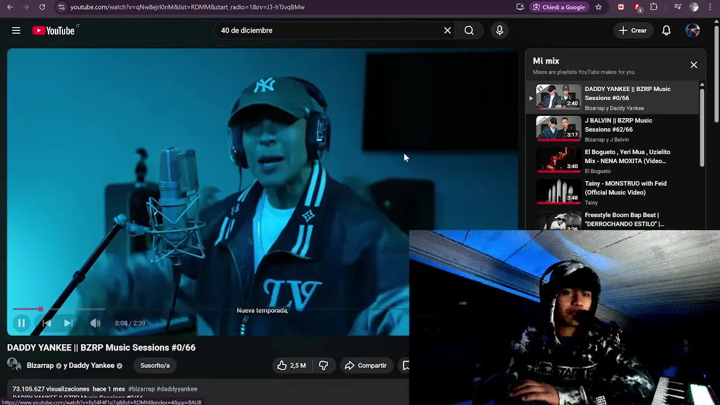
Task: Click the 73.105.627 visualizaciones description text
Action: coord(51,389)
